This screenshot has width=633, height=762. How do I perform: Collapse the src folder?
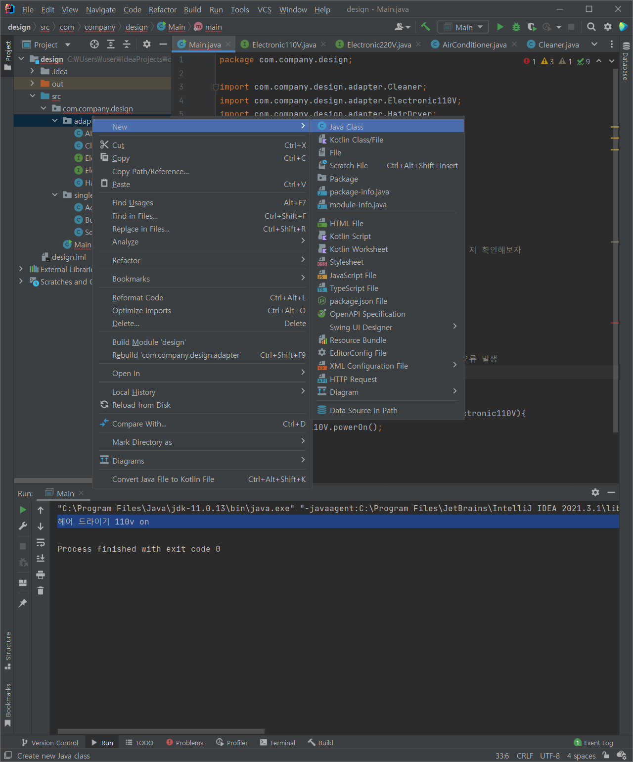(32, 96)
